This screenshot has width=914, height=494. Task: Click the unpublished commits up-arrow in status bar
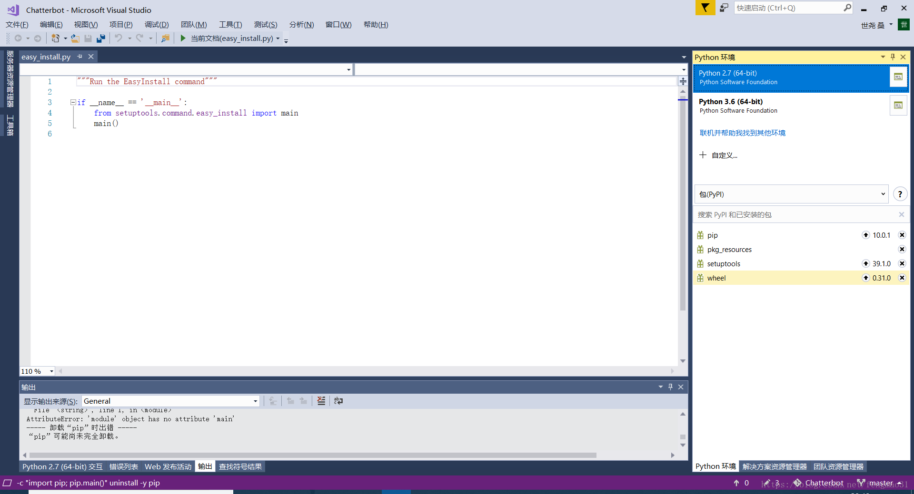736,483
